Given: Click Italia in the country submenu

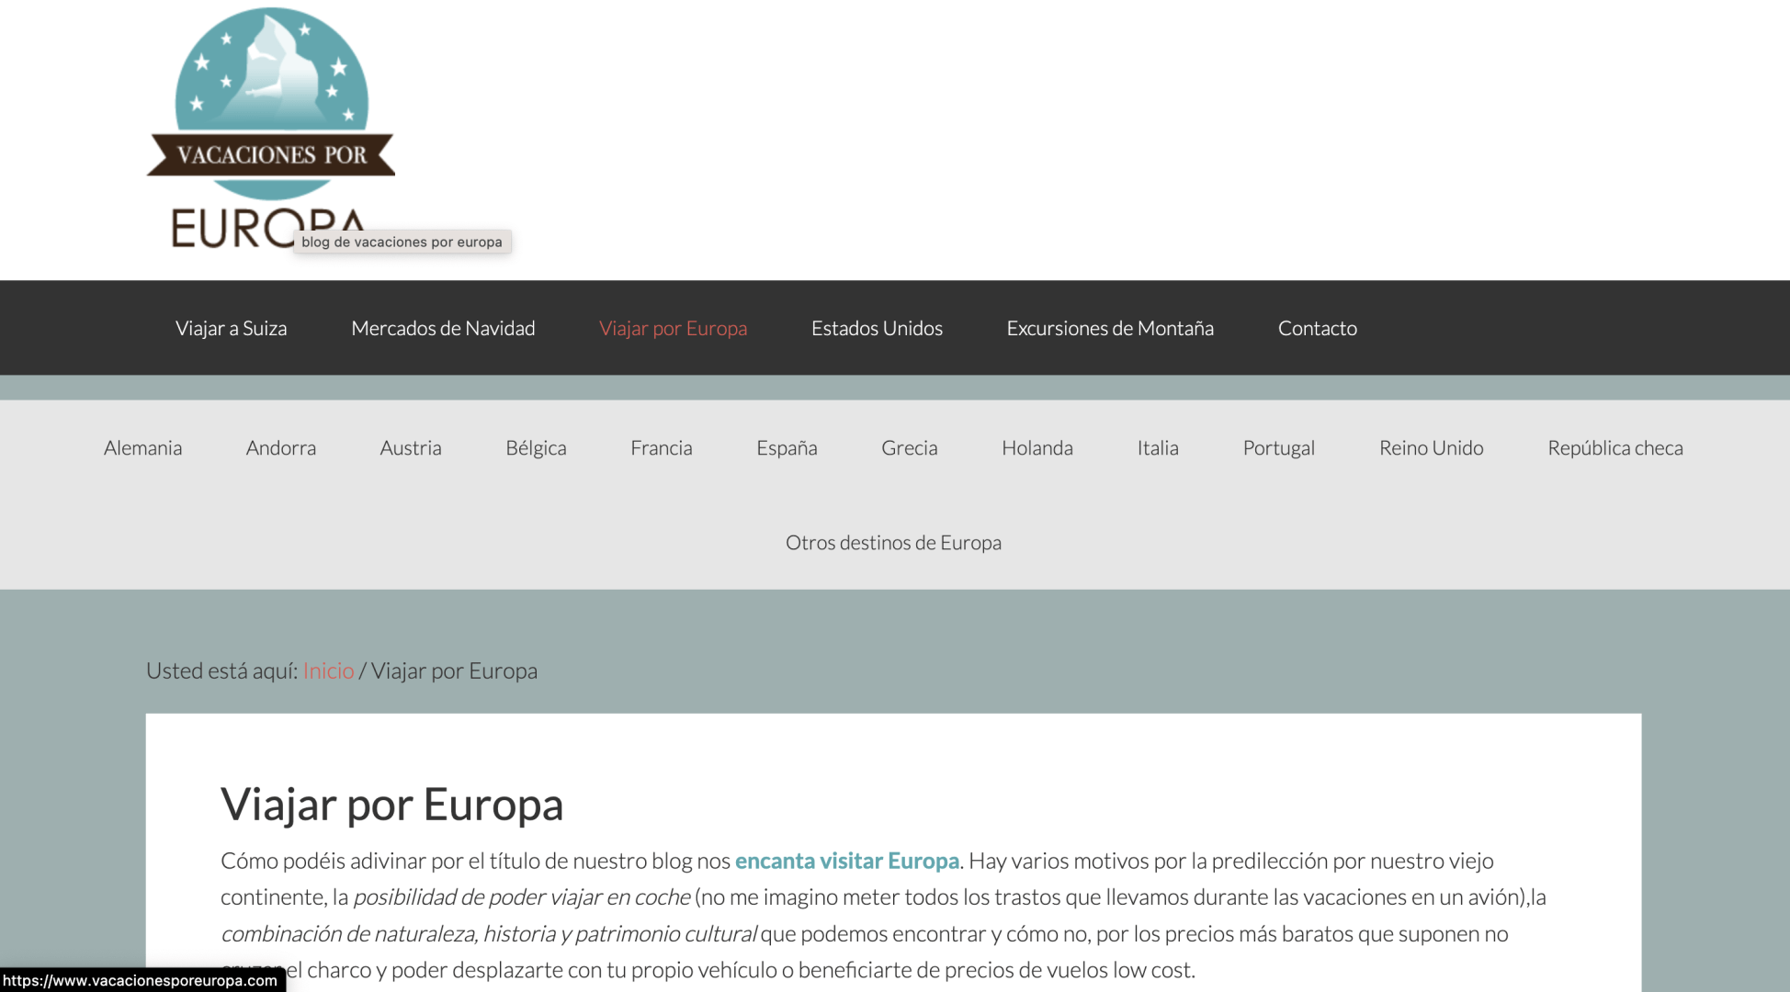Looking at the screenshot, I should pyautogui.click(x=1157, y=447).
